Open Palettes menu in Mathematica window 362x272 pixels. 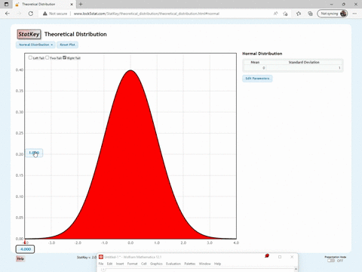(x=190, y=264)
